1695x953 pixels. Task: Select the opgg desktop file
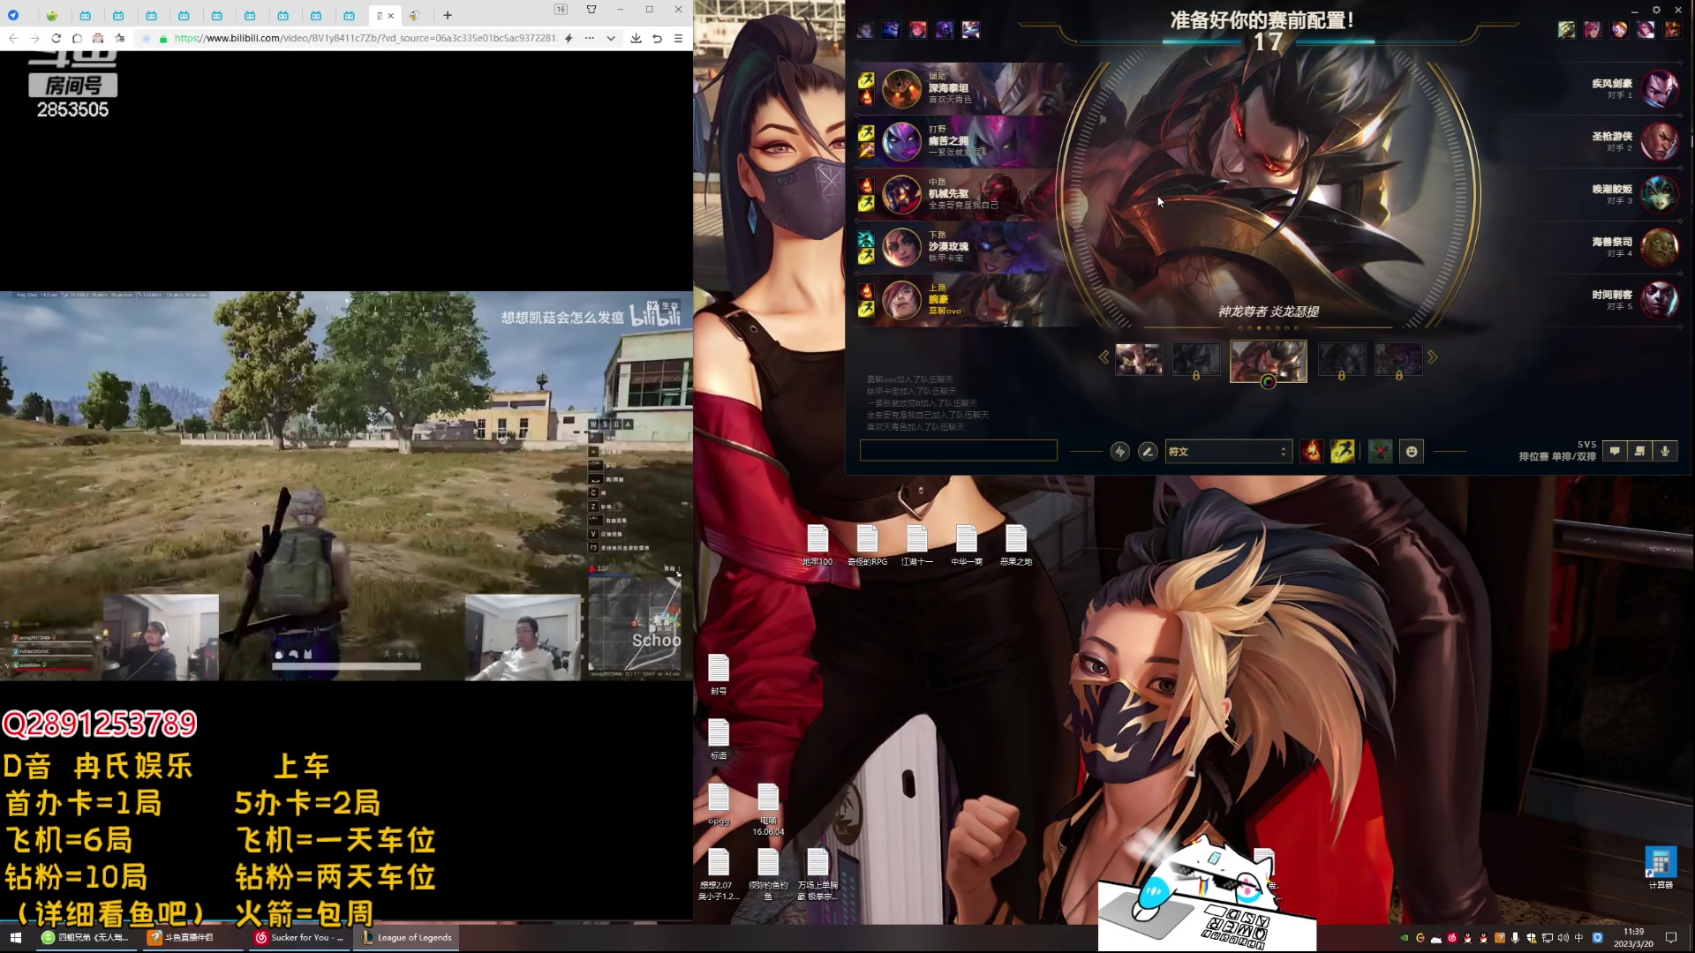[719, 804]
